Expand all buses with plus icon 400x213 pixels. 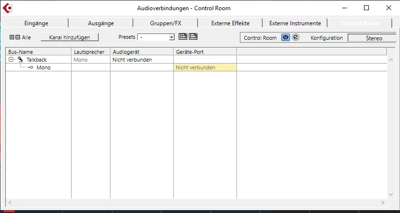pos(12,37)
